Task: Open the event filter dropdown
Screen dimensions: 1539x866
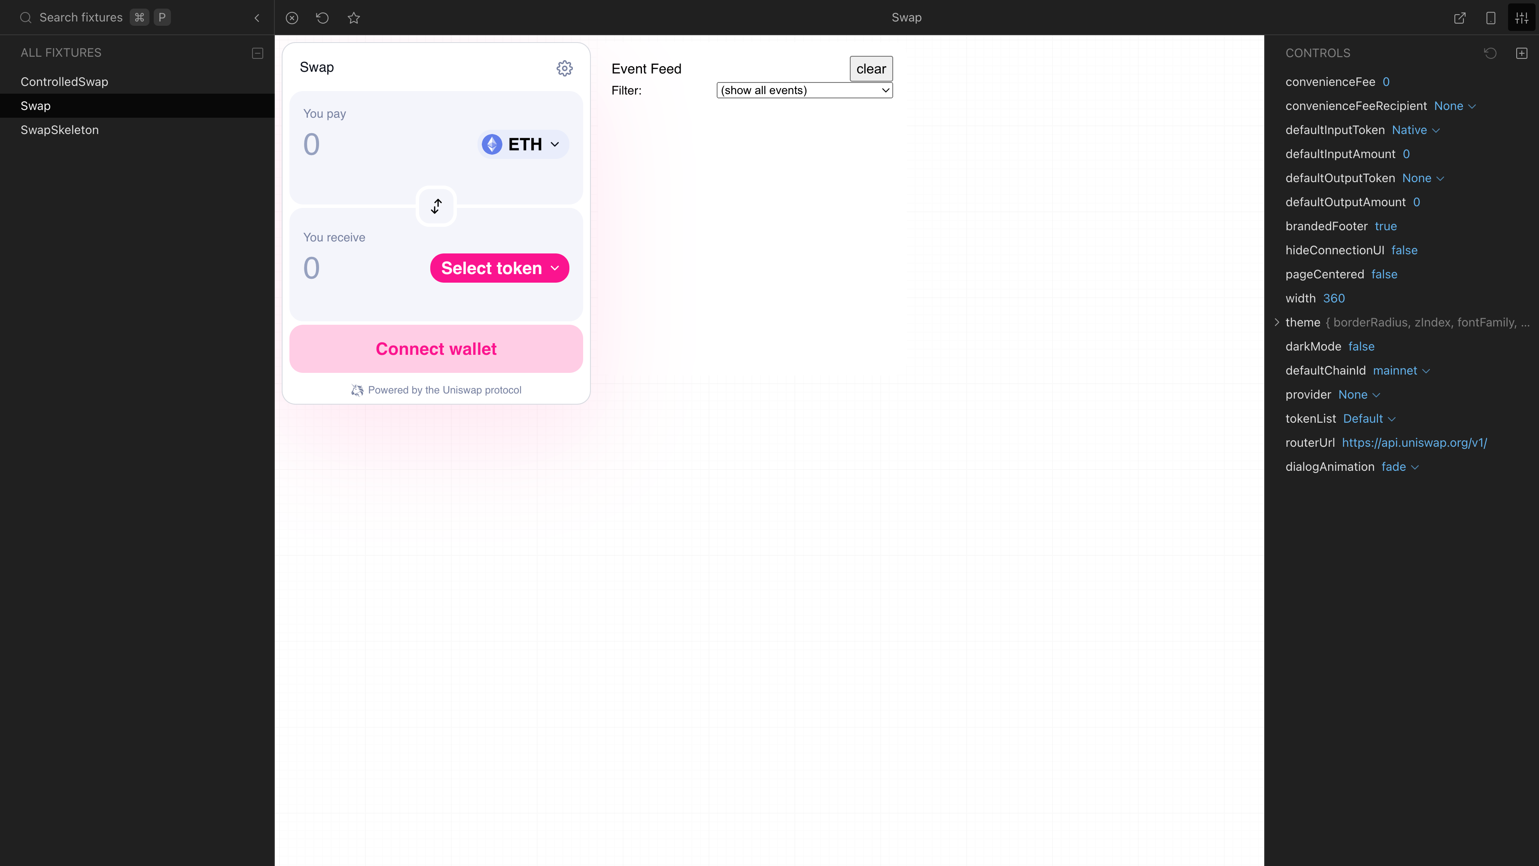Action: click(804, 90)
